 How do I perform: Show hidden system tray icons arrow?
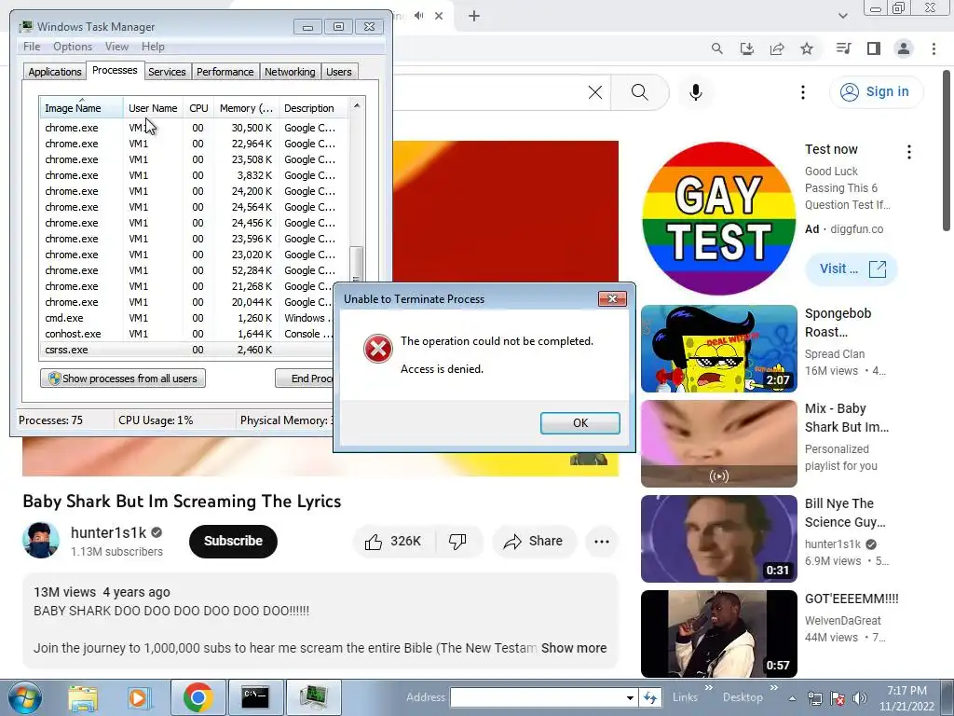[x=792, y=698]
